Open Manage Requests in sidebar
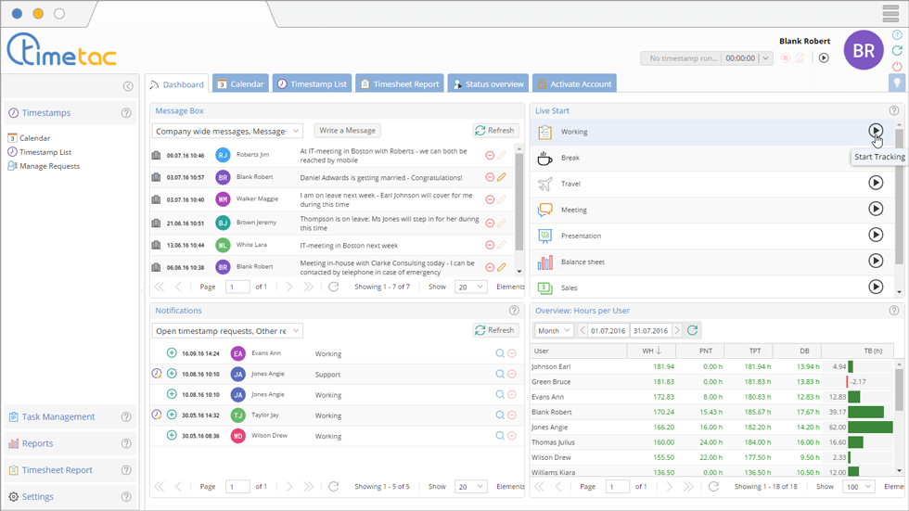 click(x=44, y=166)
